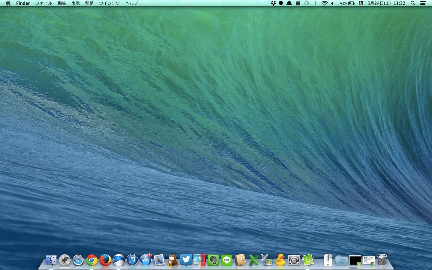Launch Cyberduck from the Dock
The image size is (432, 270).
(280, 260)
